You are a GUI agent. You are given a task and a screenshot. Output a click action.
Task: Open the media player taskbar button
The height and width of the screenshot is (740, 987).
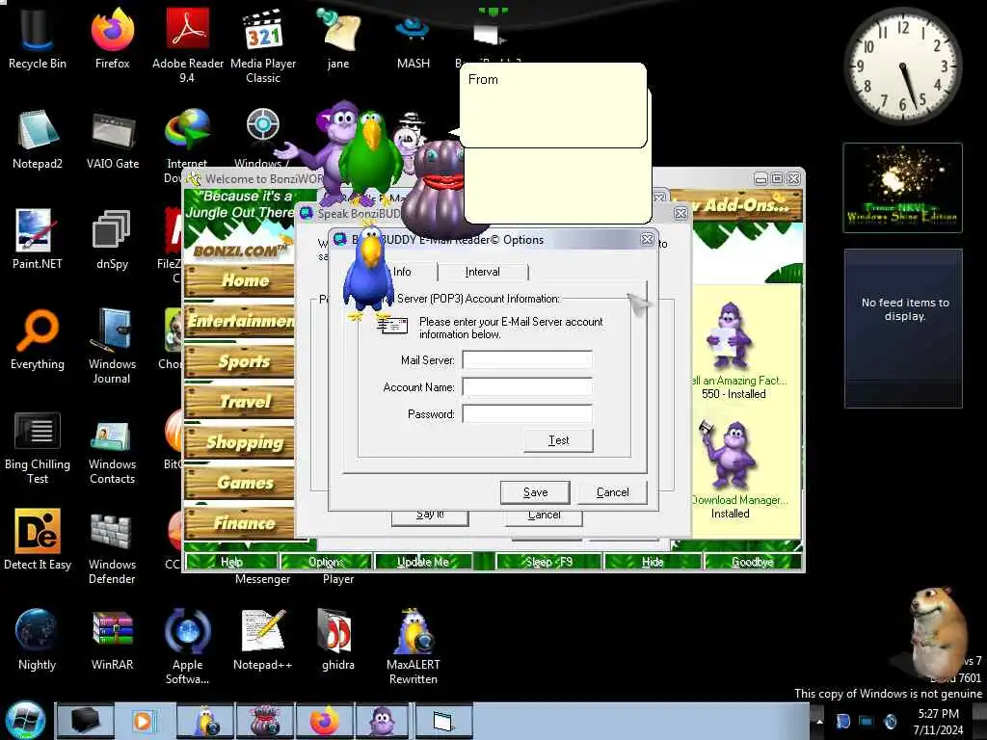[144, 721]
